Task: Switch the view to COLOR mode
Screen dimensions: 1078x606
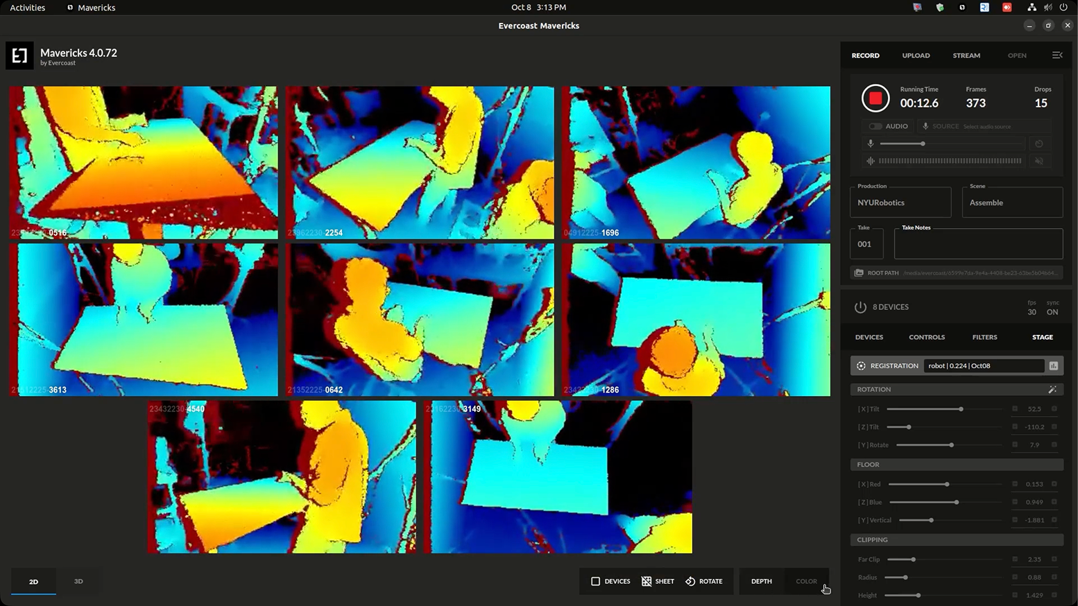Action: [x=806, y=581]
